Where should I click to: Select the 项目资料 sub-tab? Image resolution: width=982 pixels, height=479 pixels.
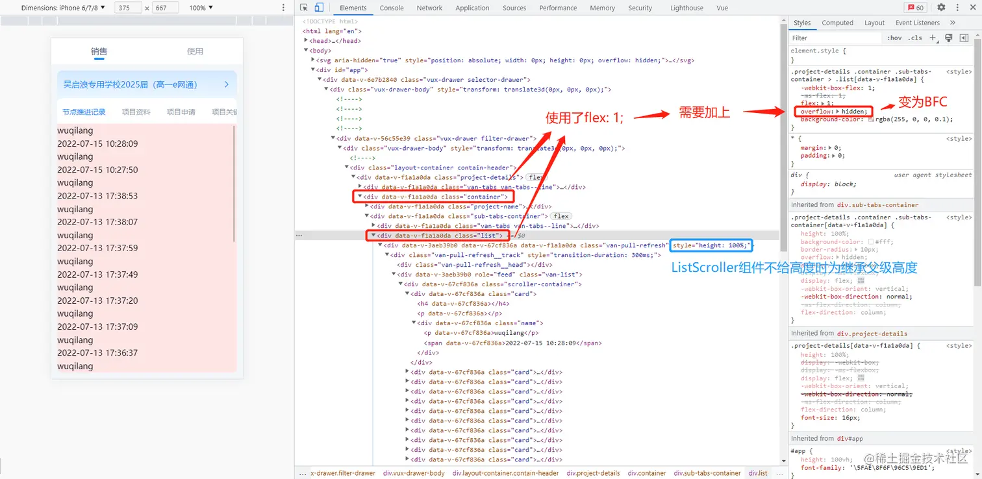(x=136, y=112)
